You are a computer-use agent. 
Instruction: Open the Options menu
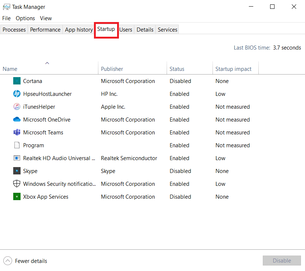25,18
